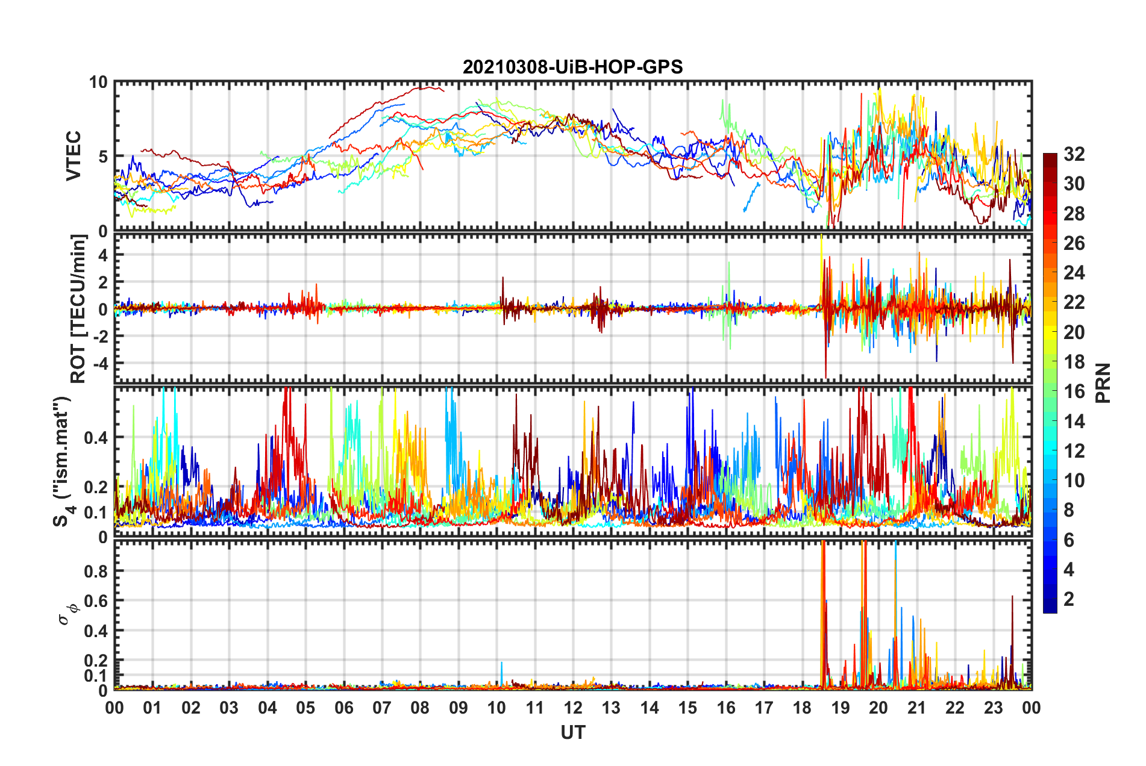Click the PRN colorbar label
This screenshot has height=766, width=1146.
(x=1103, y=383)
